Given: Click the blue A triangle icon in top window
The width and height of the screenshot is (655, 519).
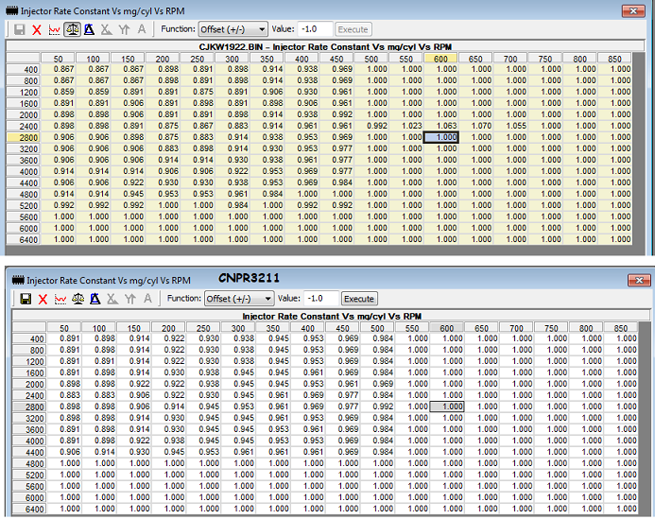Looking at the screenshot, I should [x=89, y=29].
